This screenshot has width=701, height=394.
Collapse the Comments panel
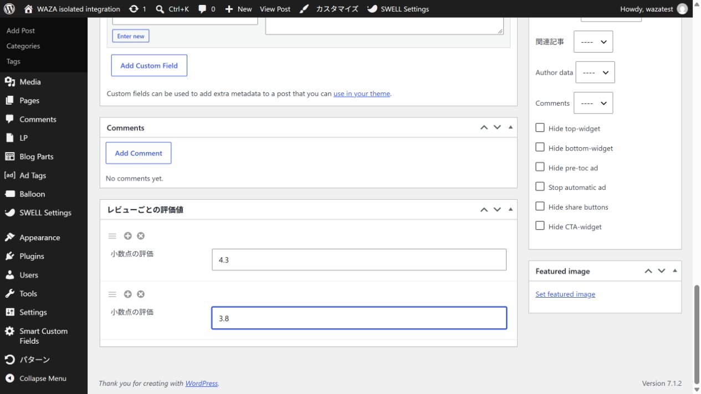(510, 127)
